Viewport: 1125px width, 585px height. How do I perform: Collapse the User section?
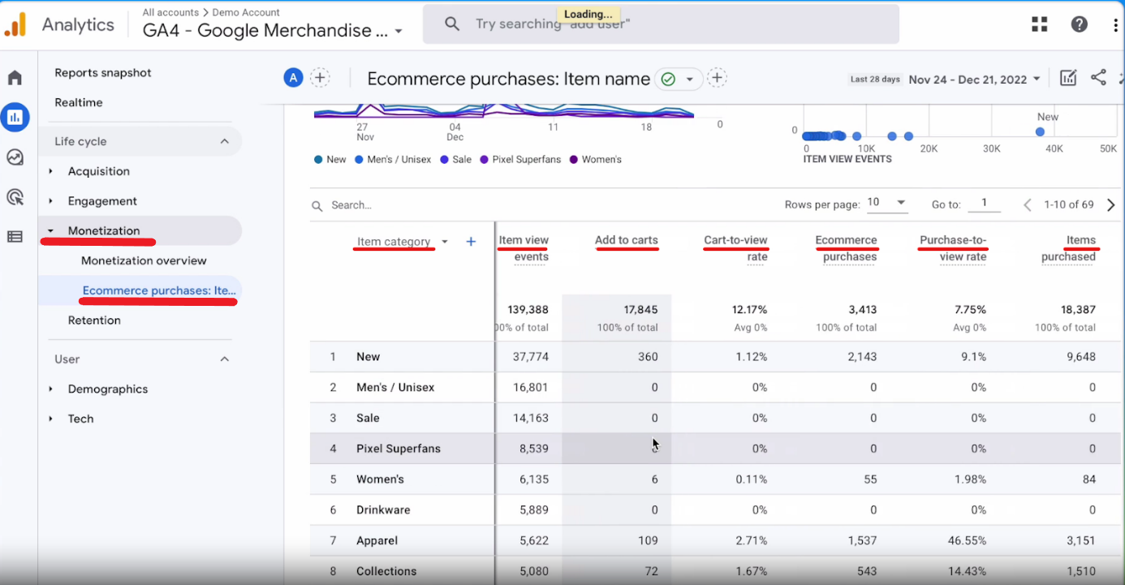pos(225,359)
